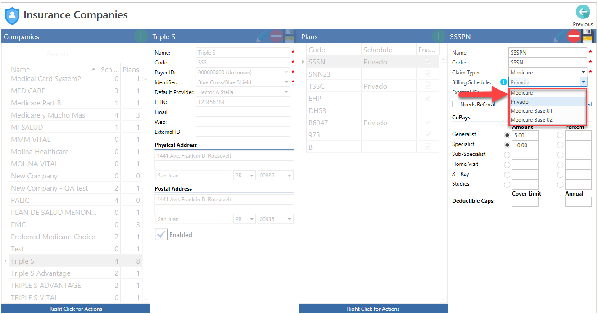Image resolution: width=598 pixels, height=314 pixels.
Task: Click the Insurance Companies shield icon
Action: click(x=12, y=15)
